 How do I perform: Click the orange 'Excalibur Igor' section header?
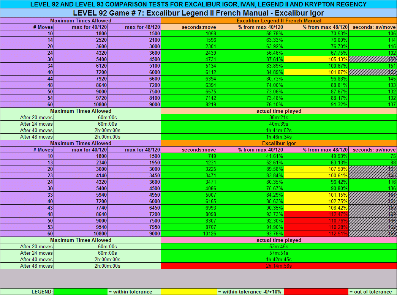[279, 143]
